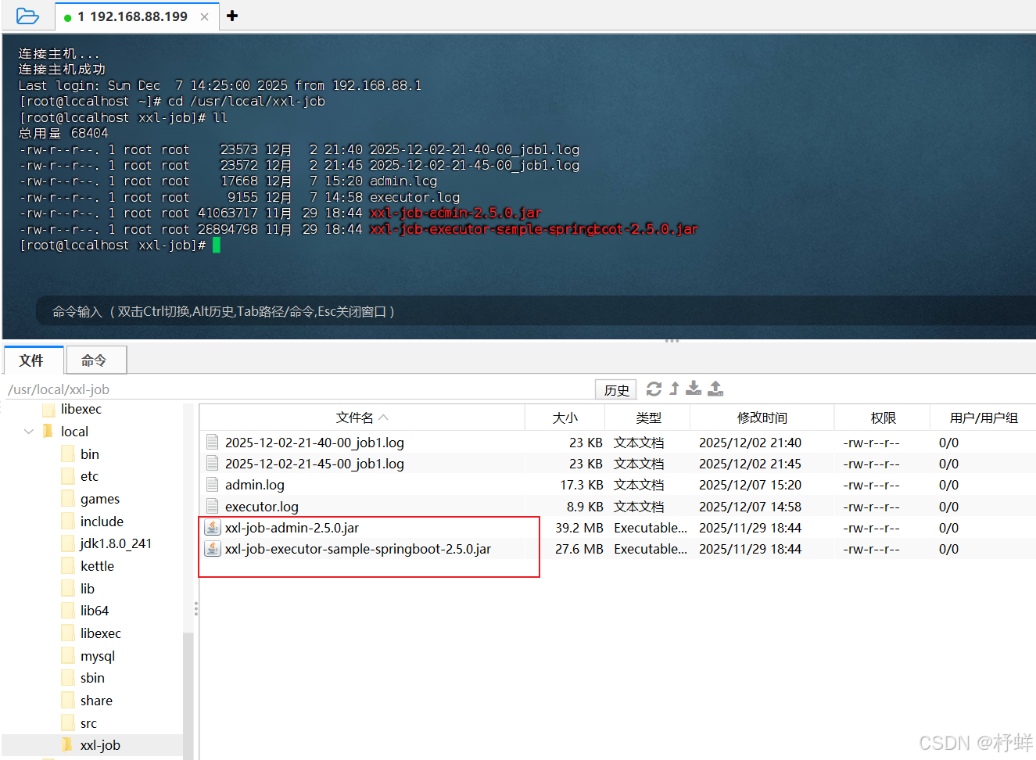Click the 2025-12-02-21-40-00_job1.log file icon
The image size is (1036, 760).
(x=212, y=442)
